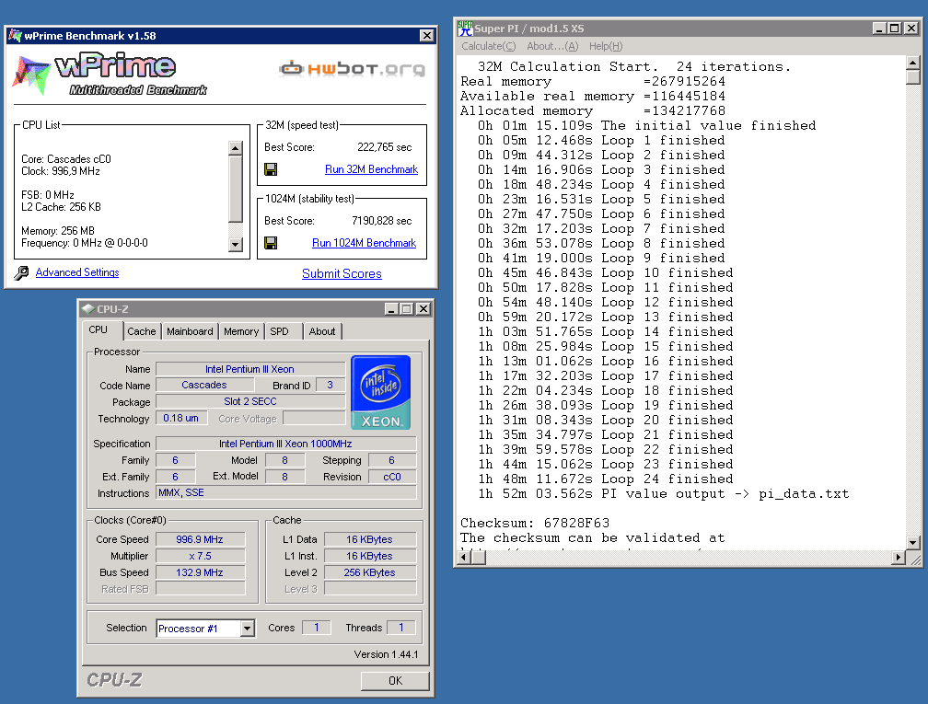Screen dimensions: 928x704
Task: Click the L1 Data value 16 KBytes
Action: coord(370,539)
